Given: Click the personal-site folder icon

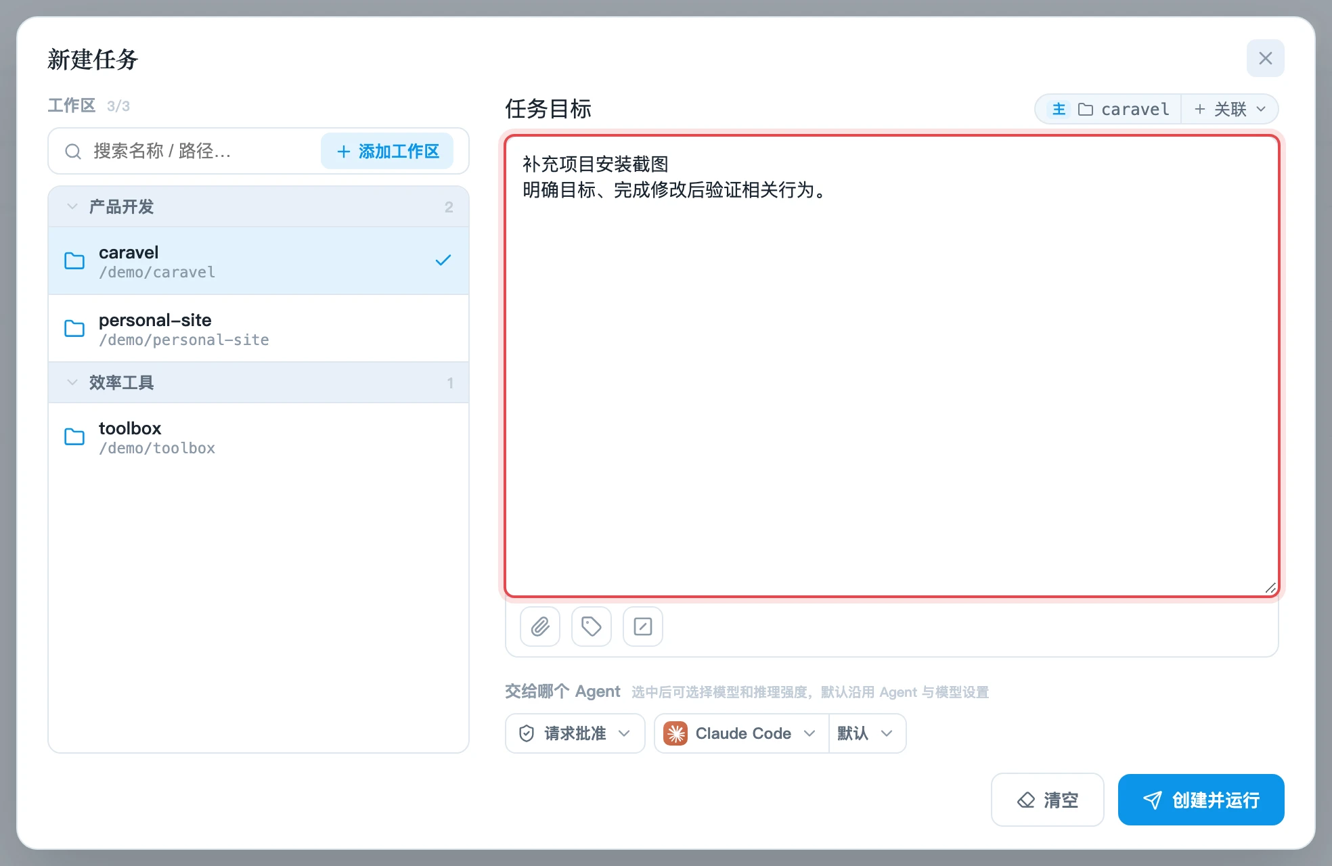Looking at the screenshot, I should [74, 328].
